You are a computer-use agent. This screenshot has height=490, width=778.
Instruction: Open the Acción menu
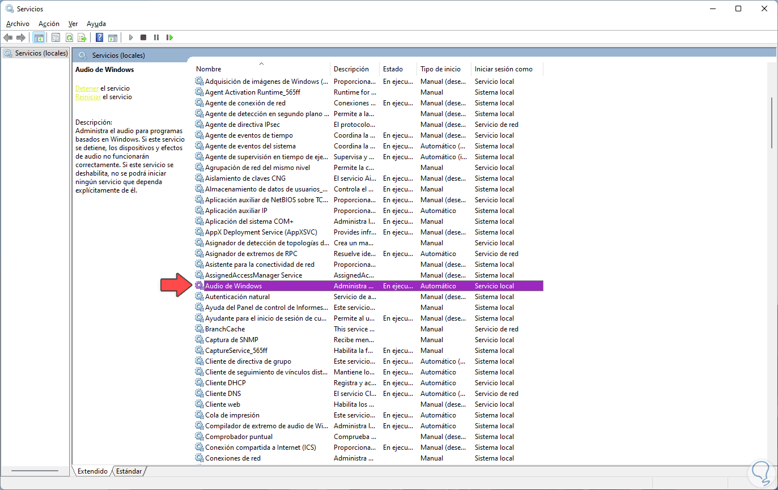coord(49,24)
